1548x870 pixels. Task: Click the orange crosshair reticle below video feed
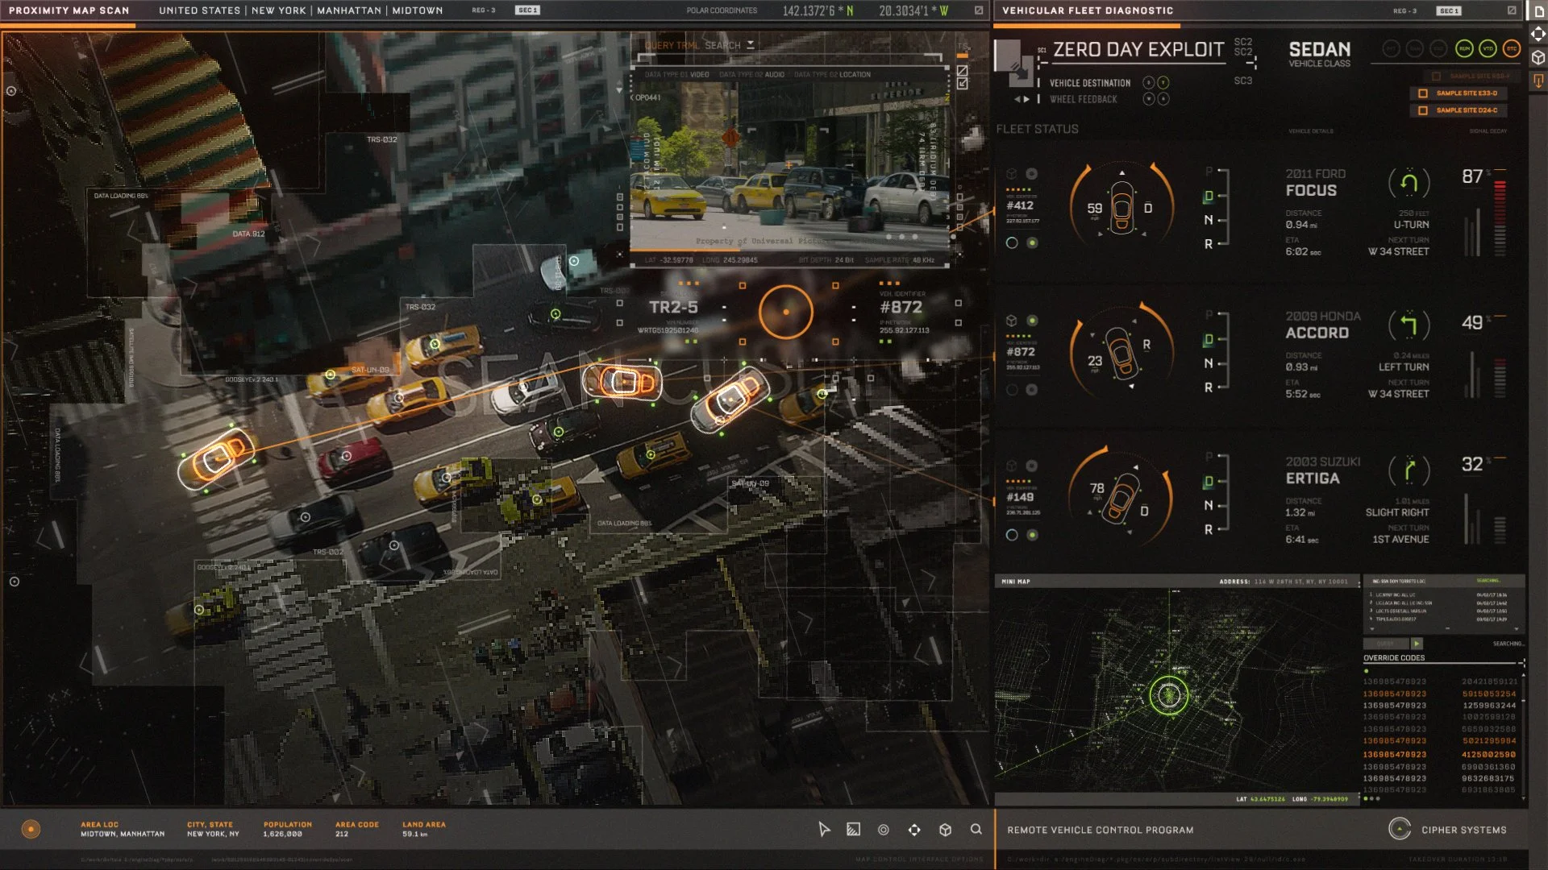click(x=786, y=312)
